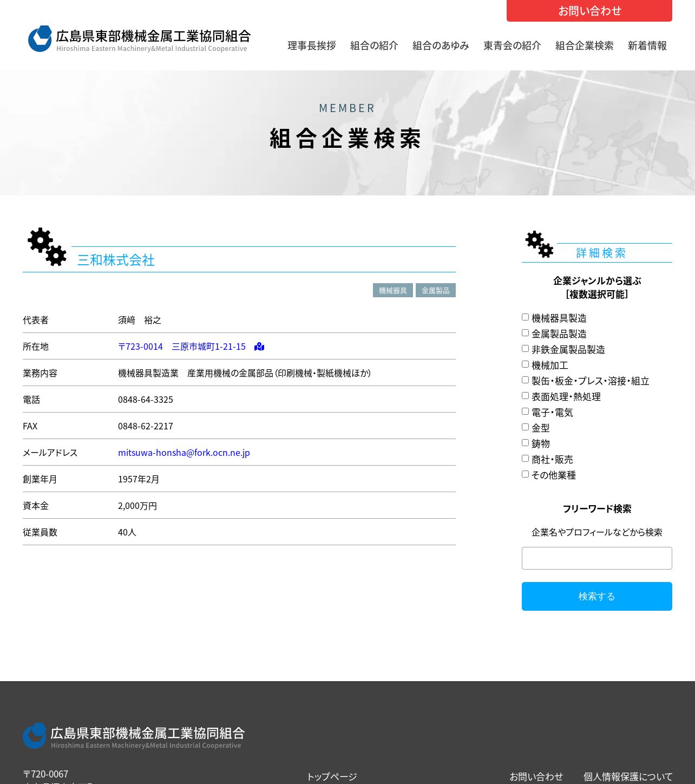The height and width of the screenshot is (784, 695).
Task: Check the 表面処理・熱処理 checkbox
Action: [x=525, y=396]
